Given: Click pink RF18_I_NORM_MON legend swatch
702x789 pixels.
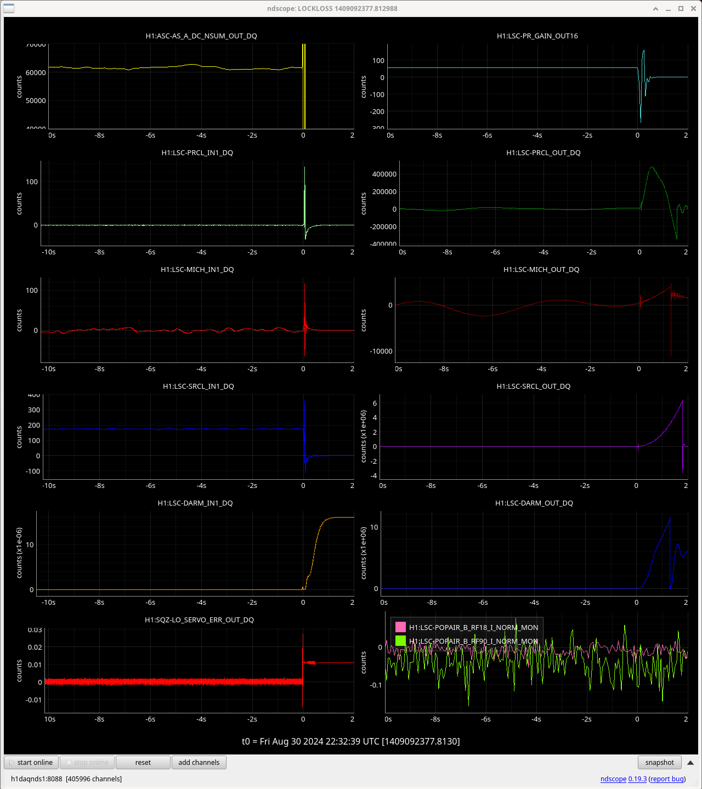Looking at the screenshot, I should tap(400, 627).
